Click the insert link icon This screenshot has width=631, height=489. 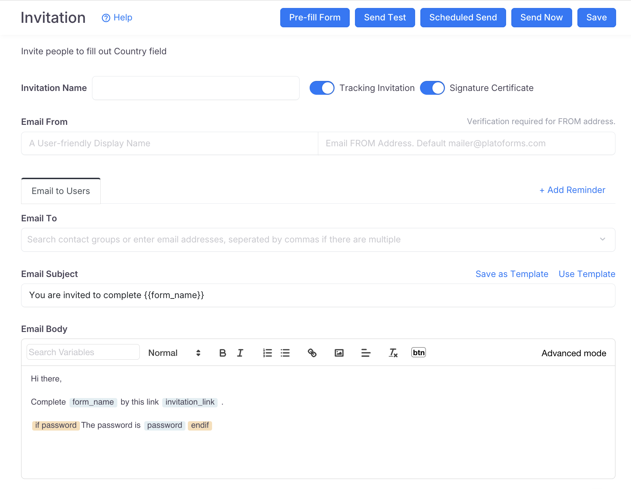[312, 353]
